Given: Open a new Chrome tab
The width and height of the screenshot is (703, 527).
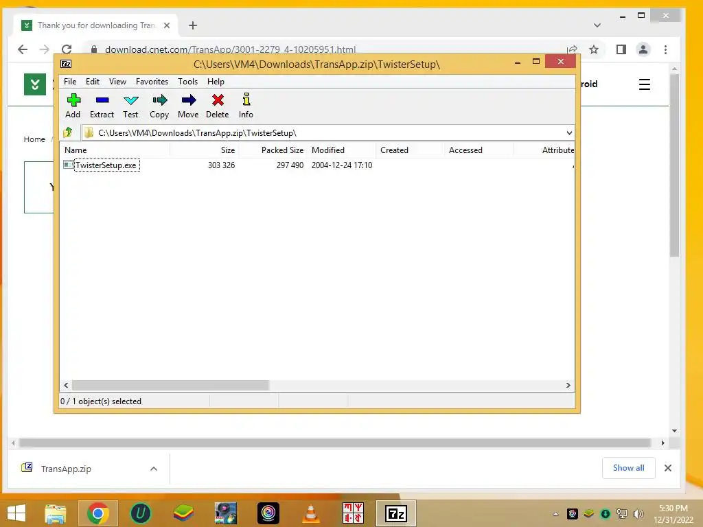Looking at the screenshot, I should tap(193, 25).
